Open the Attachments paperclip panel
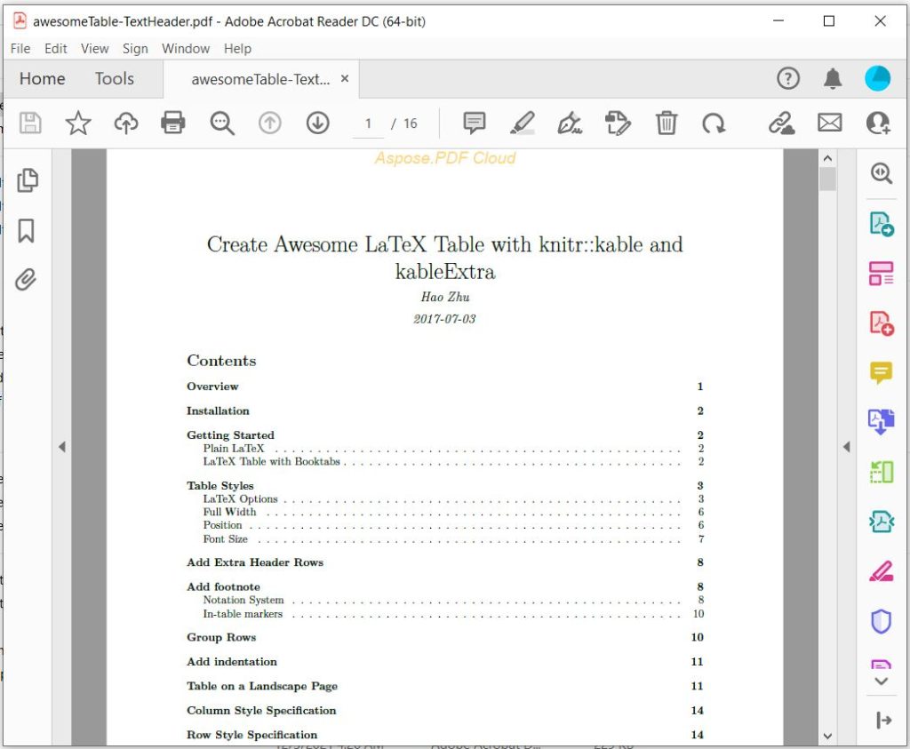Screen dimensions: 910x749 [27, 278]
